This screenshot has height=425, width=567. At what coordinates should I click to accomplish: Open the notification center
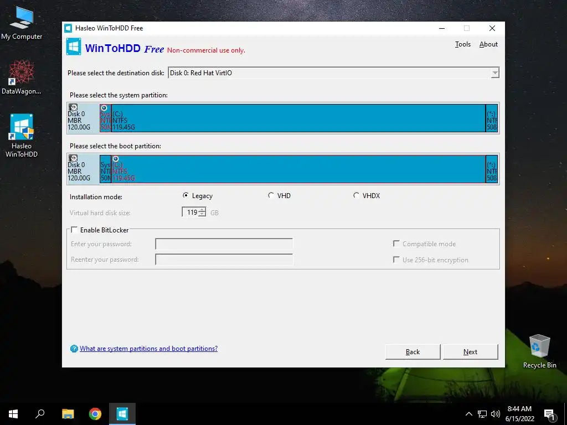point(549,414)
